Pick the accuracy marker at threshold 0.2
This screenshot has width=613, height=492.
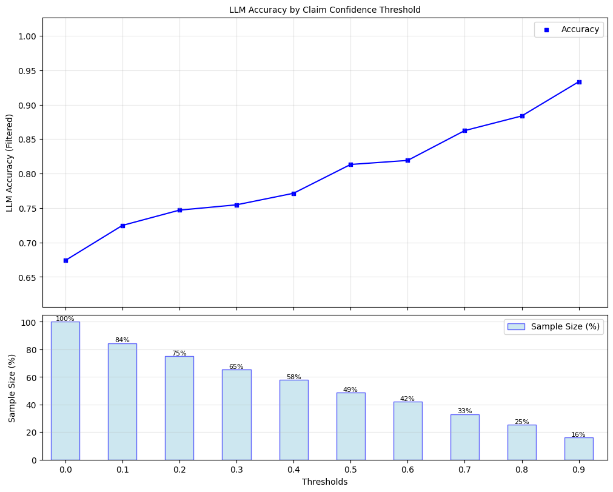pyautogui.click(x=179, y=210)
